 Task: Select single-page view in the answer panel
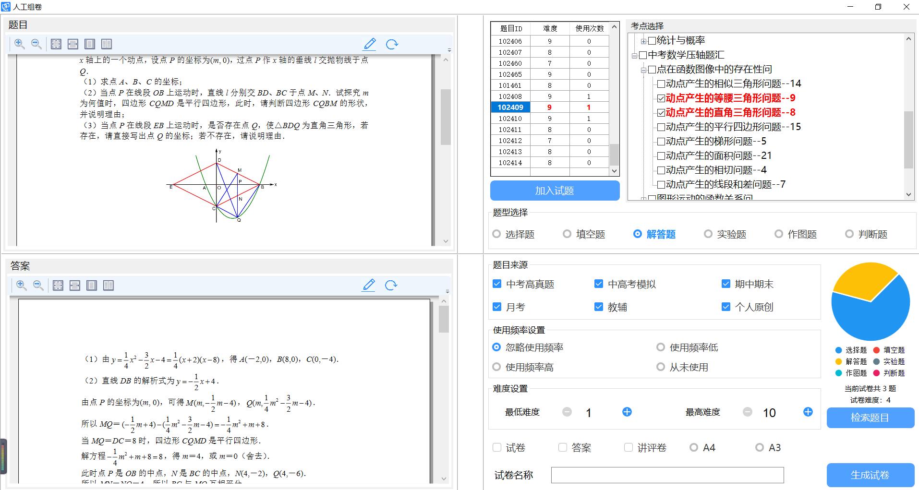point(91,285)
